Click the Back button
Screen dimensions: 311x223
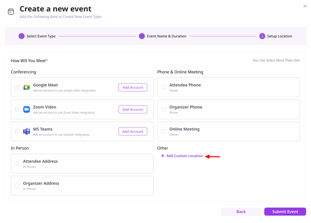point(241,212)
